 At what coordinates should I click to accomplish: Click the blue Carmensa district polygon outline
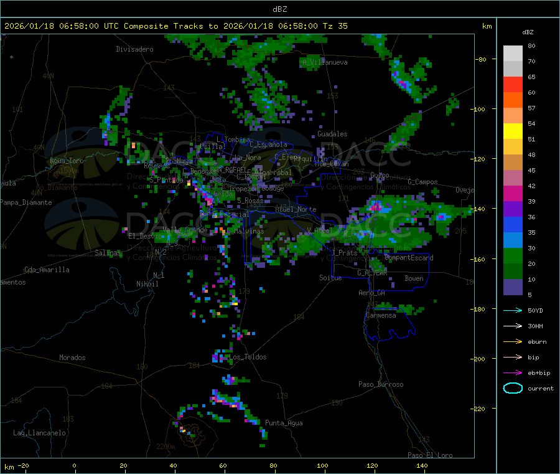pyautogui.click(x=390, y=323)
